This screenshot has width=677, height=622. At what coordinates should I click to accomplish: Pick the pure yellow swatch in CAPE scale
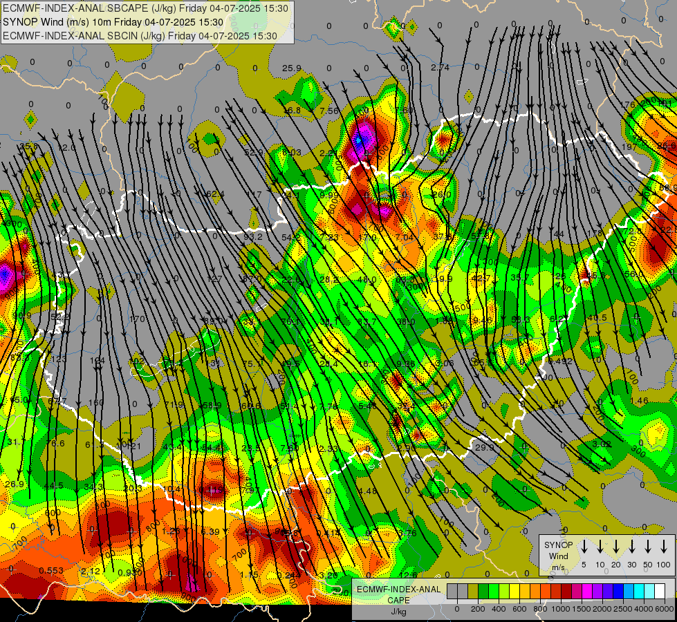tap(514, 591)
